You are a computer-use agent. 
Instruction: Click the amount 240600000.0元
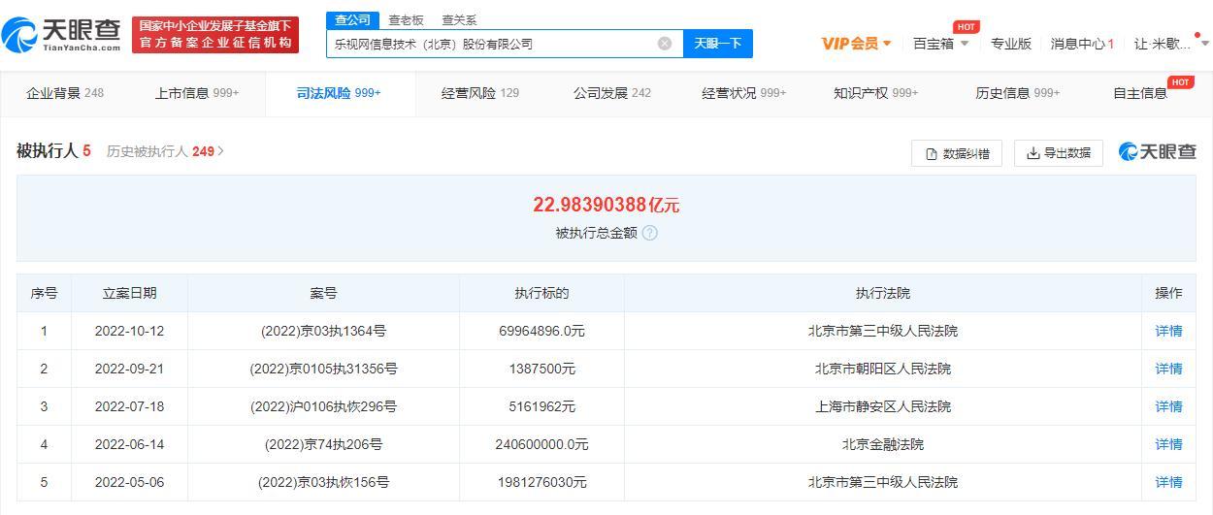click(x=541, y=444)
